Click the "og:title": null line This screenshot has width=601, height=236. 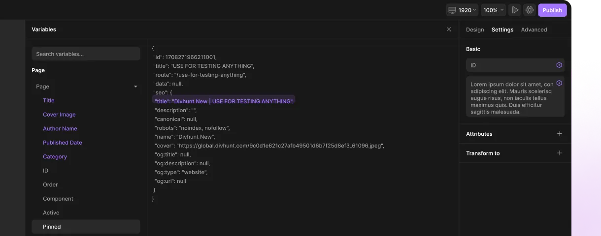click(173, 154)
